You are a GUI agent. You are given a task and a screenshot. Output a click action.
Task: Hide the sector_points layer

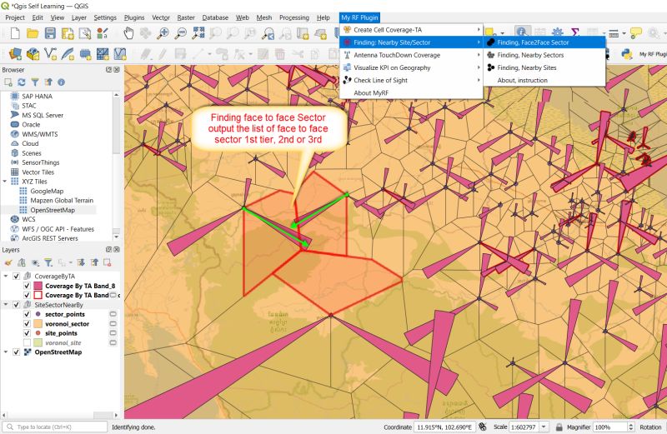point(27,314)
